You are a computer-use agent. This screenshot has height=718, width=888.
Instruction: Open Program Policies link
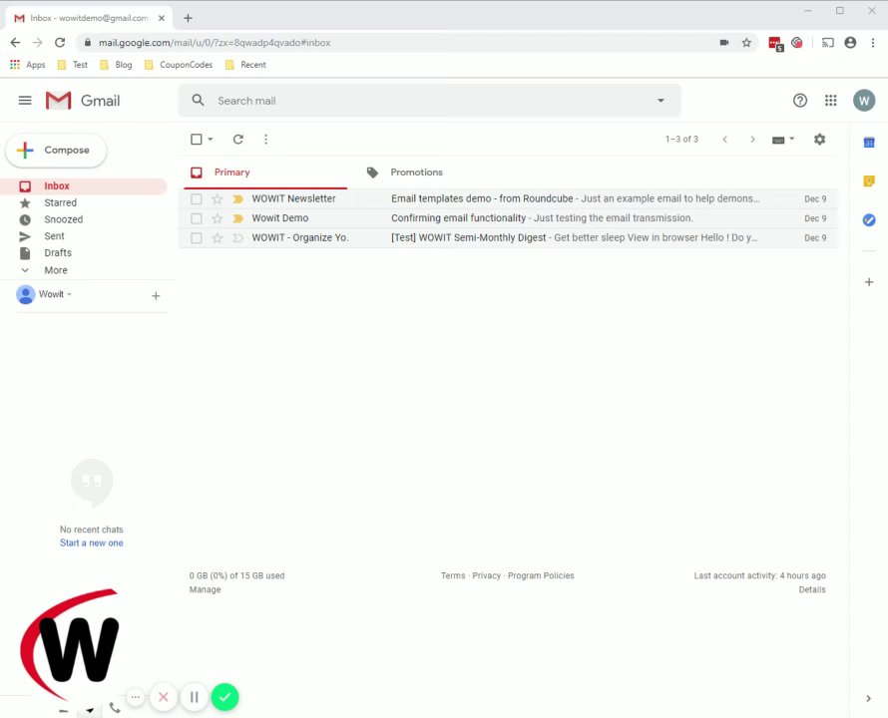[x=541, y=575]
